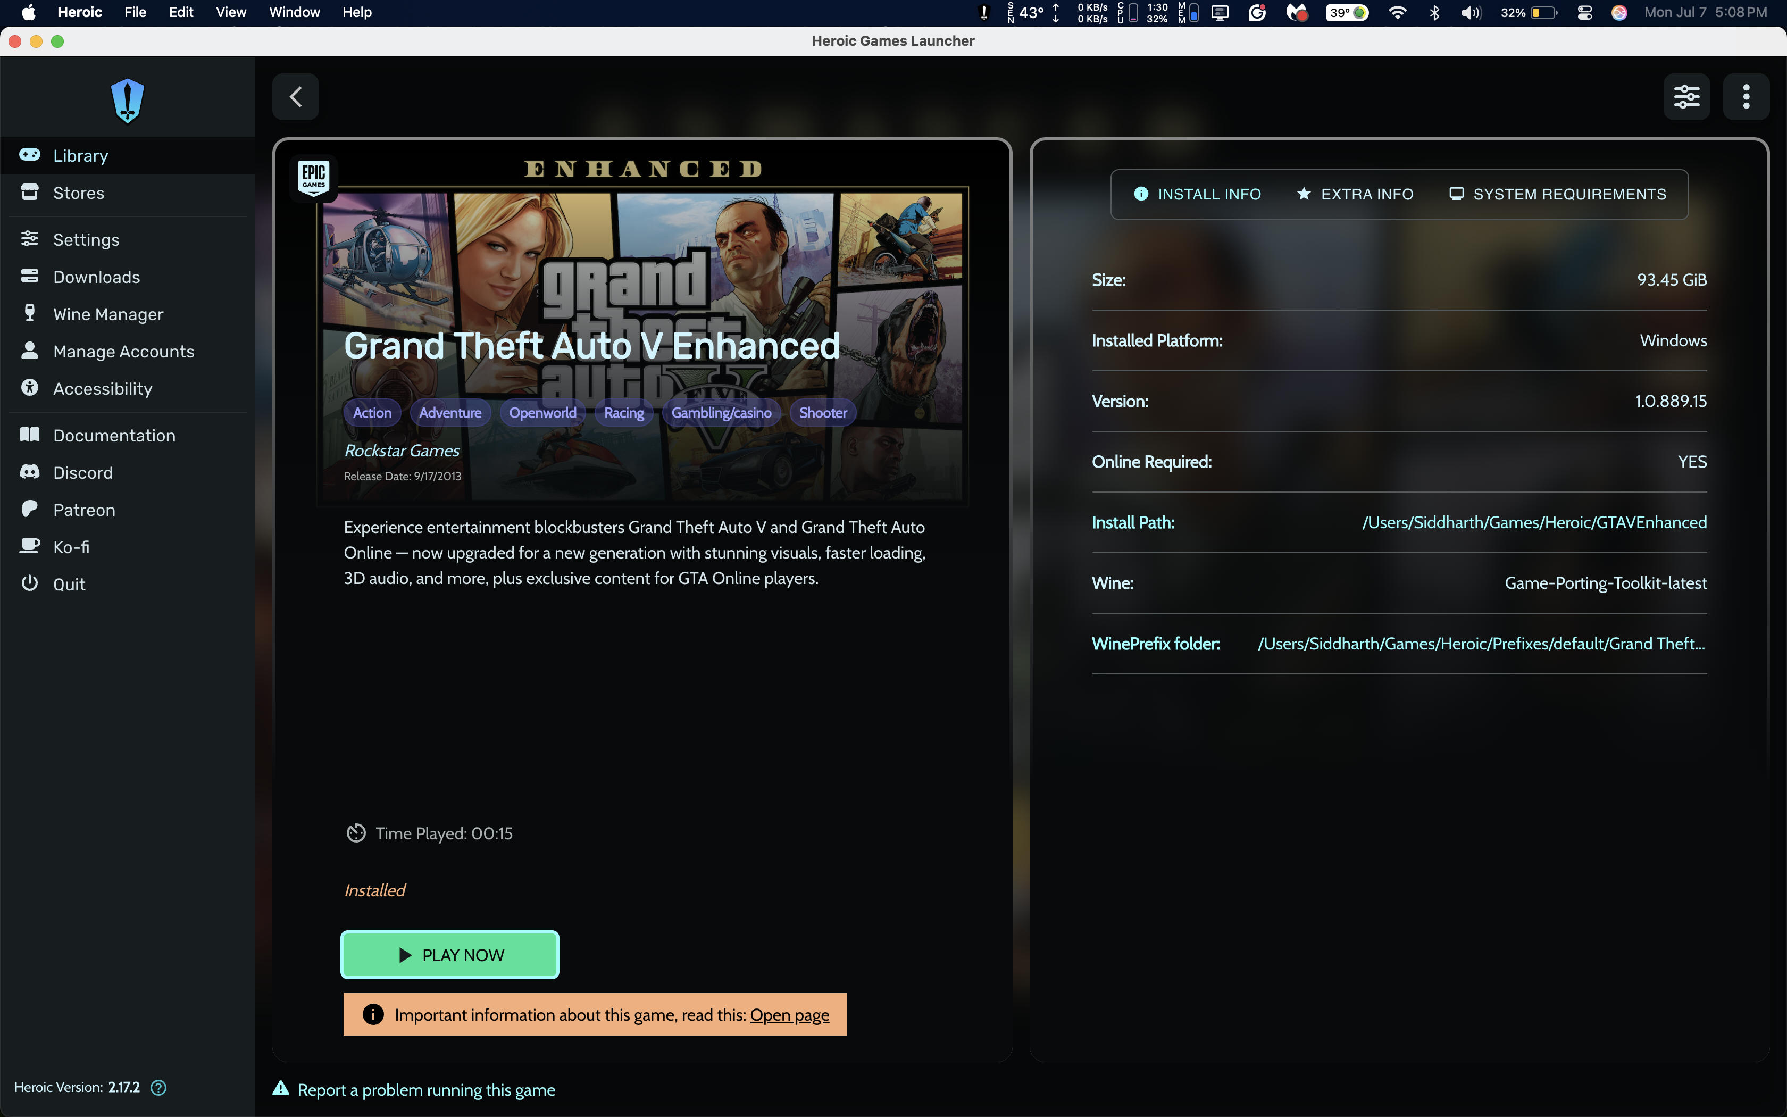Click the Siri icon in the menu bar

point(1619,13)
